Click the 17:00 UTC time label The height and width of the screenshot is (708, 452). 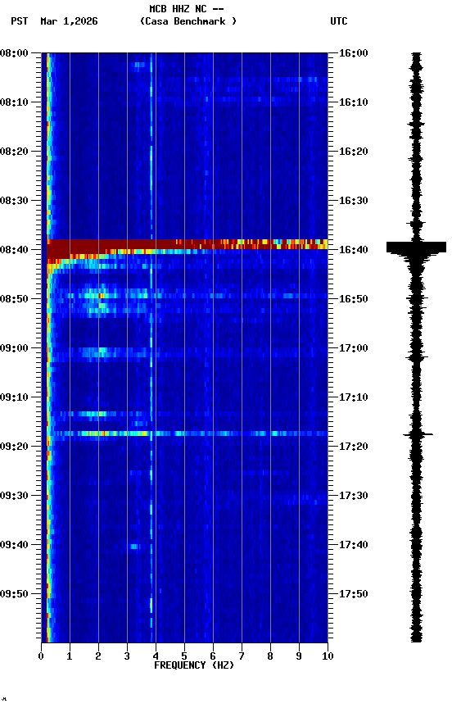click(354, 348)
